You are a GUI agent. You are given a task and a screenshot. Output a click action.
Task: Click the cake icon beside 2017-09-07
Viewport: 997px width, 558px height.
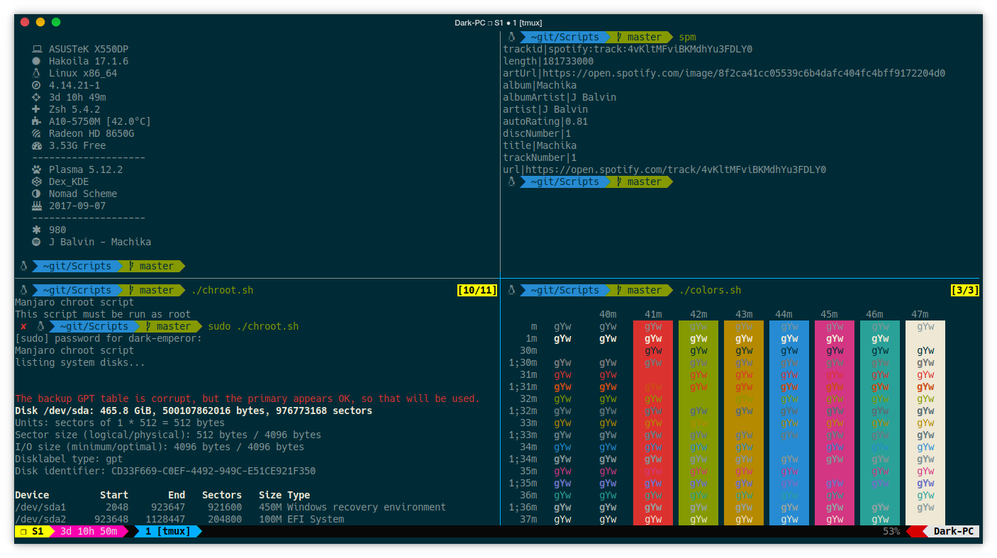click(x=37, y=206)
